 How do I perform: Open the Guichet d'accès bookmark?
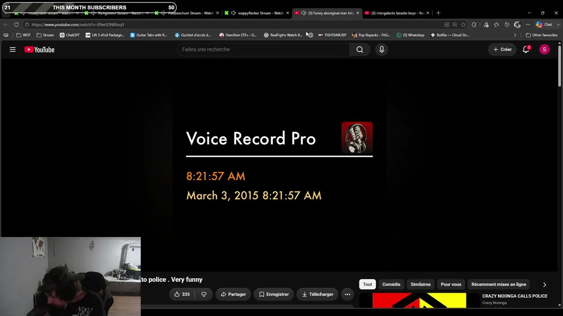(x=193, y=35)
